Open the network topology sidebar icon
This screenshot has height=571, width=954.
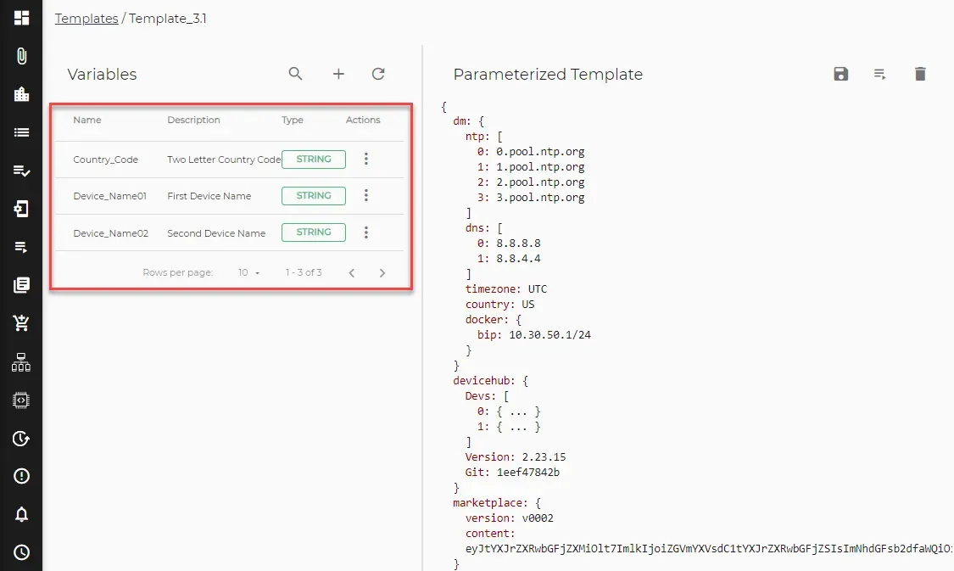point(21,362)
